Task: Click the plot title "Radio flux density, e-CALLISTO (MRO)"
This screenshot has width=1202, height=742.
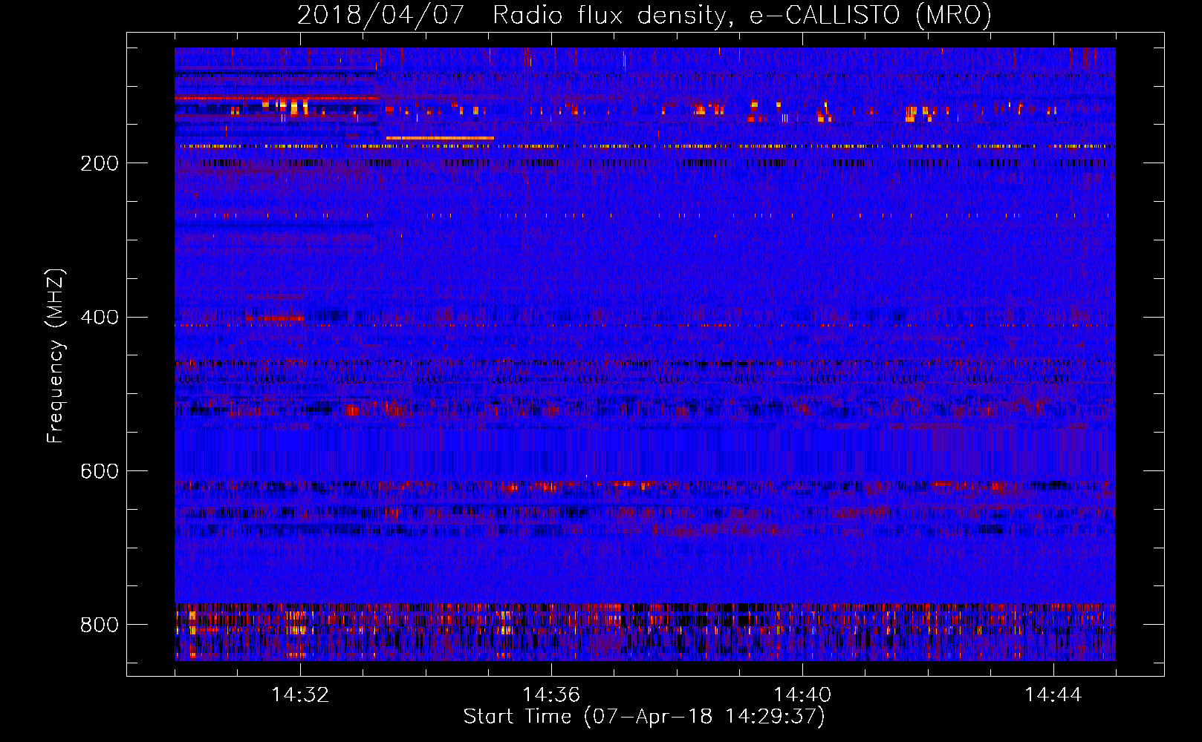Action: tap(741, 15)
